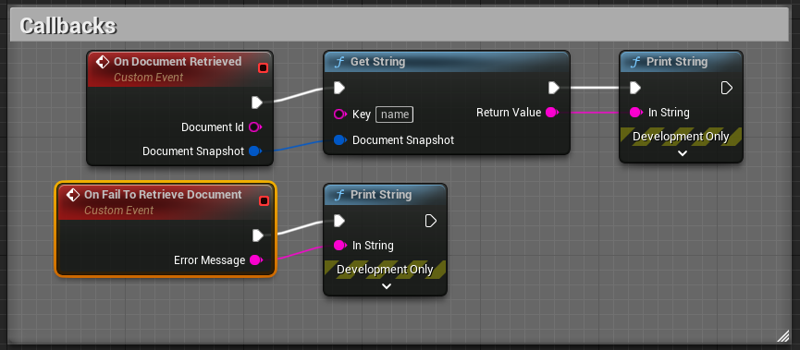Click the top Print String exec output pin
The height and width of the screenshot is (350, 800).
[727, 88]
